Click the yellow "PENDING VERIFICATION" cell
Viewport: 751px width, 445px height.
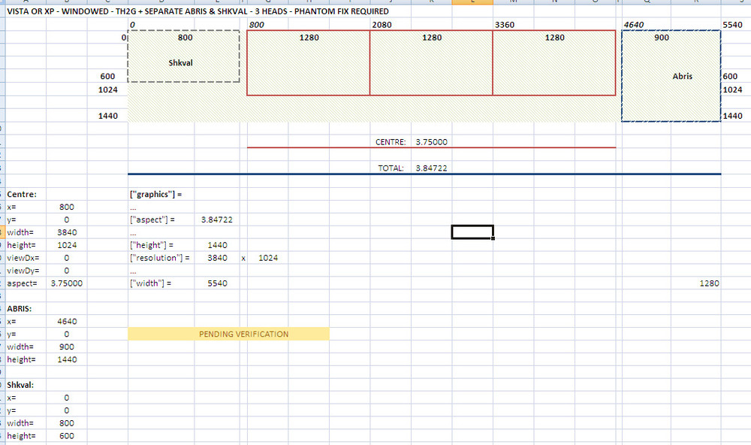click(x=228, y=334)
